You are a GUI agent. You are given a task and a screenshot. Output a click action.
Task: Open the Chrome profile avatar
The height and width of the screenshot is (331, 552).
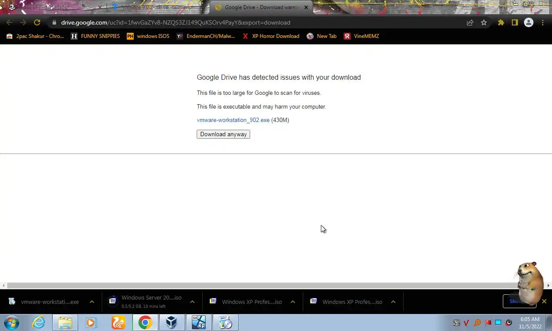click(x=529, y=22)
